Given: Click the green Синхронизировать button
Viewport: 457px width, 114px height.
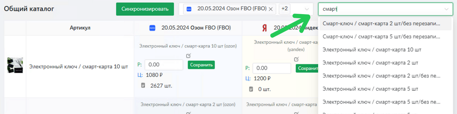Looking at the screenshot, I should coord(145,9).
